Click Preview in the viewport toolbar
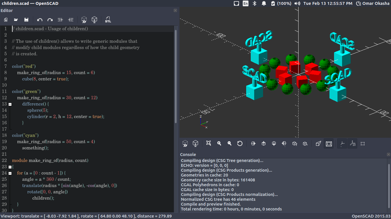 tap(185, 143)
